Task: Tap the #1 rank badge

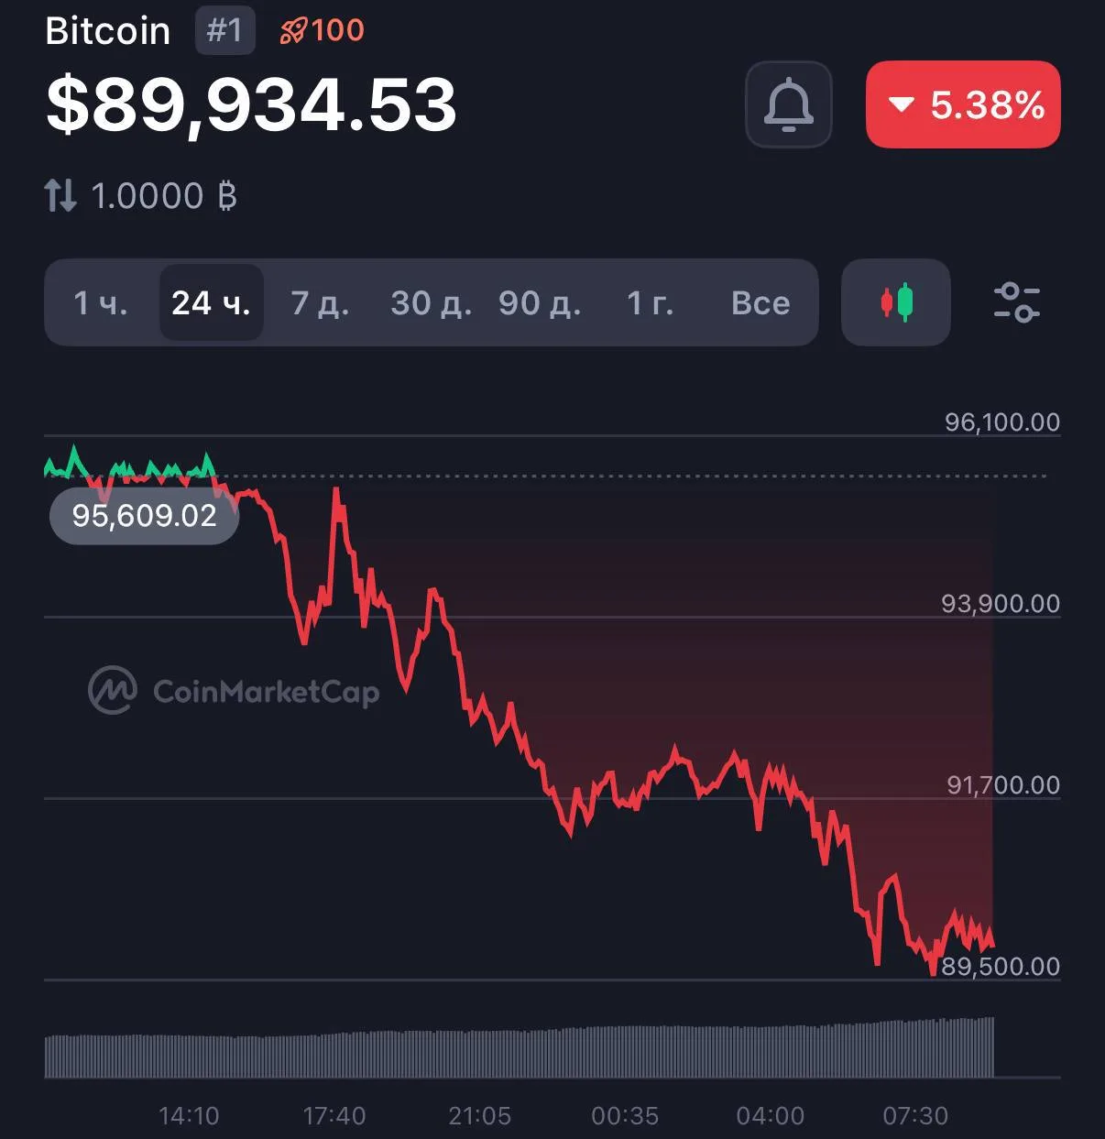Action: click(224, 30)
